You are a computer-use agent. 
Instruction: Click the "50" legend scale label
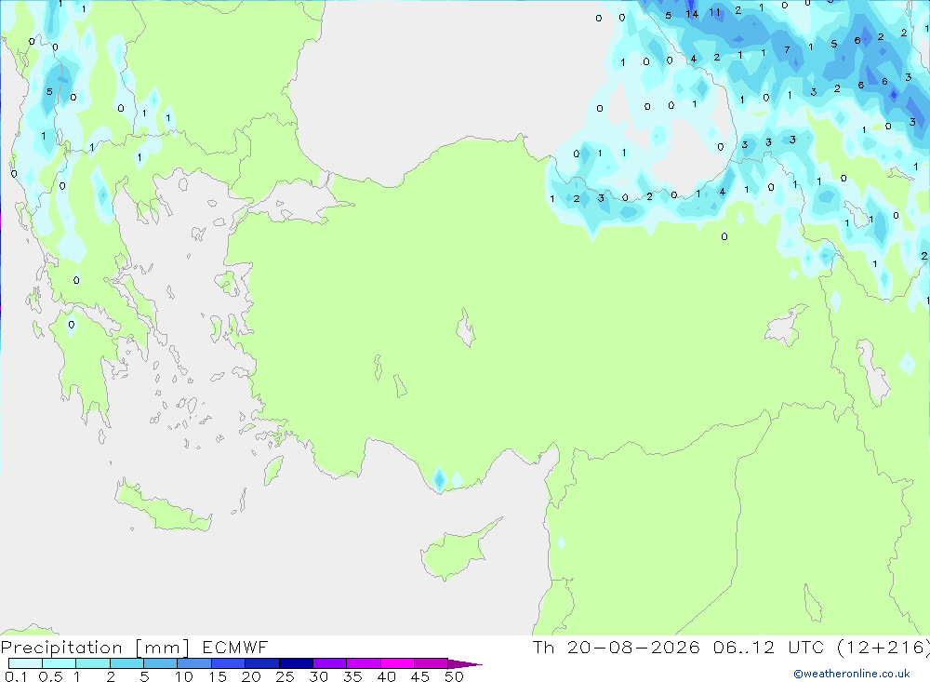click(x=454, y=676)
